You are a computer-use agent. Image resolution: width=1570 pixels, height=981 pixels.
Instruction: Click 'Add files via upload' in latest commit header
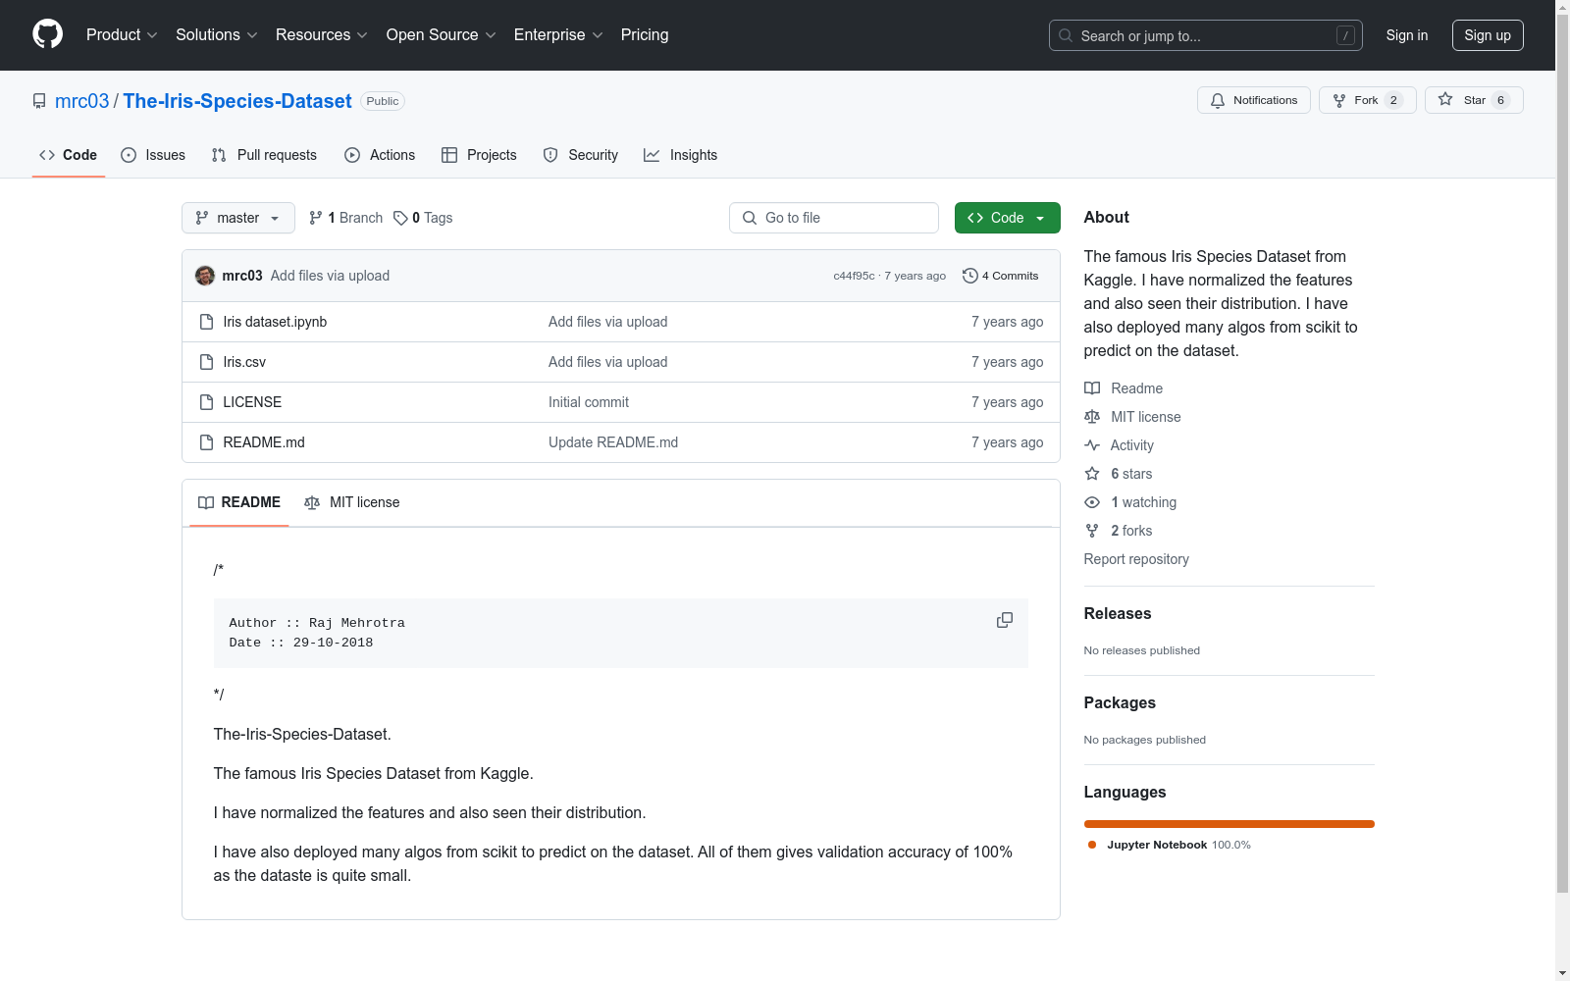[x=330, y=276]
